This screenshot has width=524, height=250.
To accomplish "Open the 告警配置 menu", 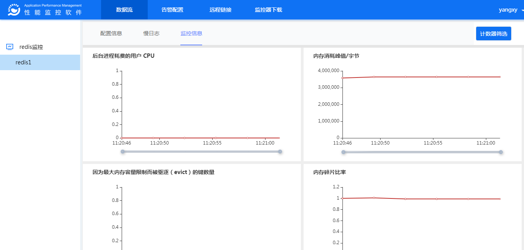I will pyautogui.click(x=172, y=10).
